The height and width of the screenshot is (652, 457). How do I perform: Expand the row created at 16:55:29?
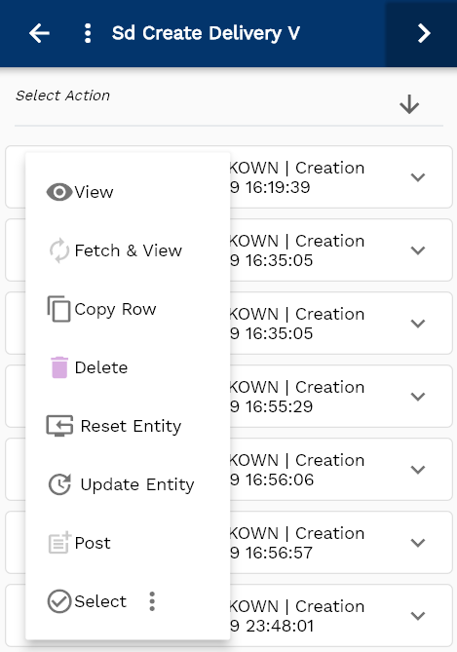[417, 397]
